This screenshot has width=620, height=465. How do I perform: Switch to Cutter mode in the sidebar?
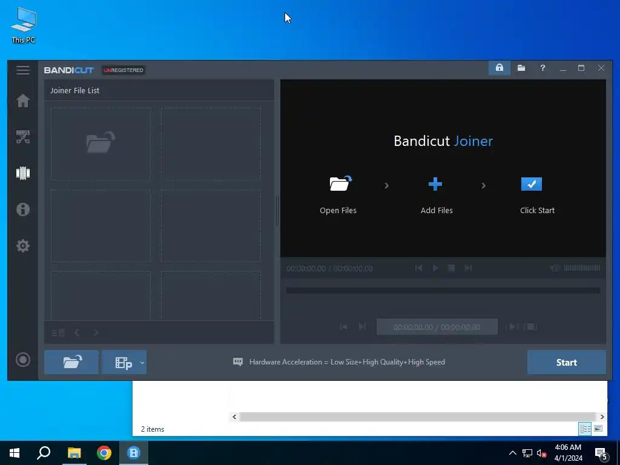tap(23, 137)
